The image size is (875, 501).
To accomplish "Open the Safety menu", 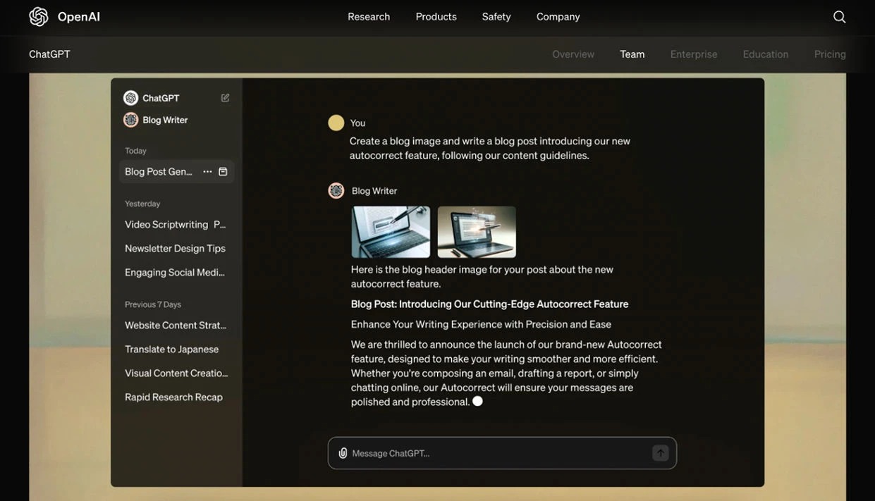I will (x=496, y=17).
